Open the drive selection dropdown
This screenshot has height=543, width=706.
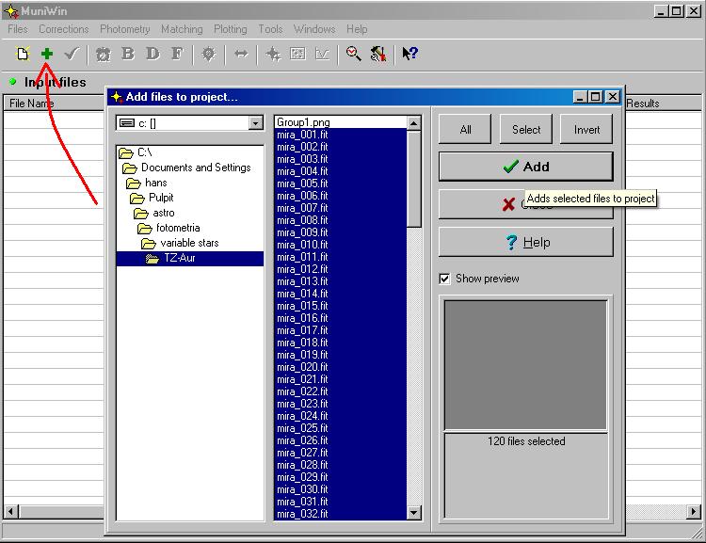[255, 123]
